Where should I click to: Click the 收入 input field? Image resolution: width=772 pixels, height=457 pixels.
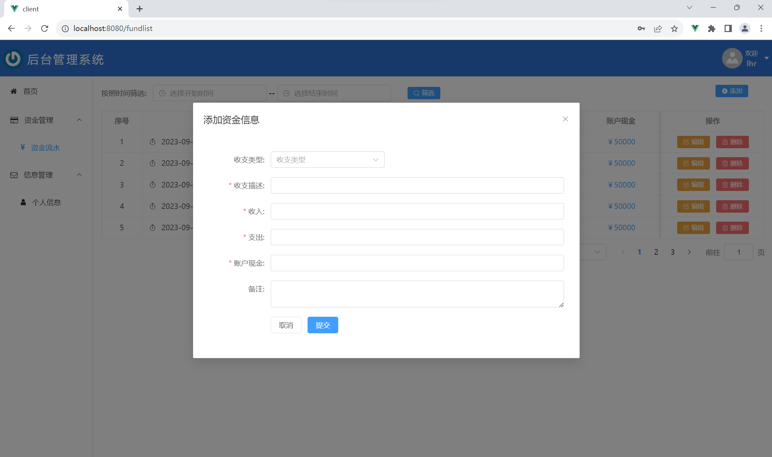click(x=417, y=211)
